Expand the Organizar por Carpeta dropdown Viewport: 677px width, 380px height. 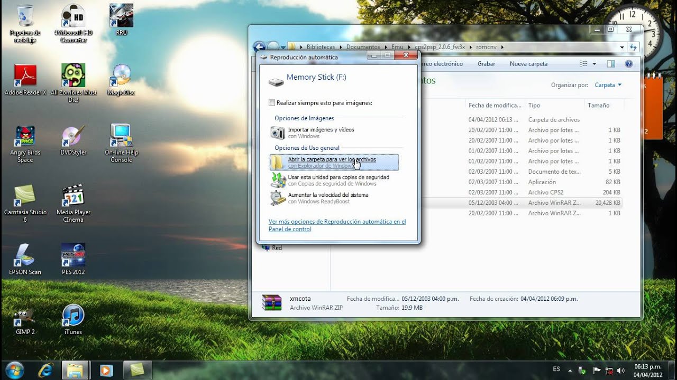(608, 85)
